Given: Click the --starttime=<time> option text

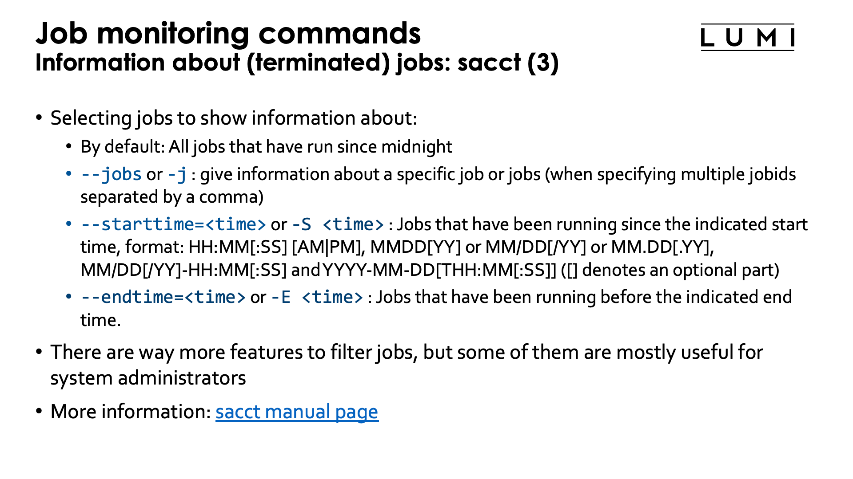Looking at the screenshot, I should pos(173,224).
